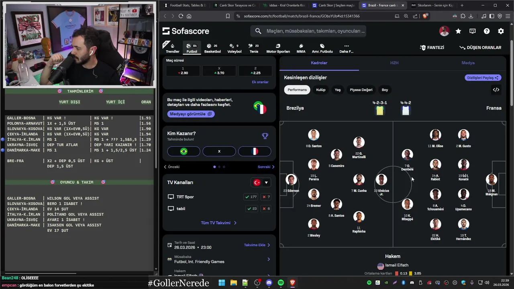
Task: Switch to the Medya tab
Action: click(468, 63)
